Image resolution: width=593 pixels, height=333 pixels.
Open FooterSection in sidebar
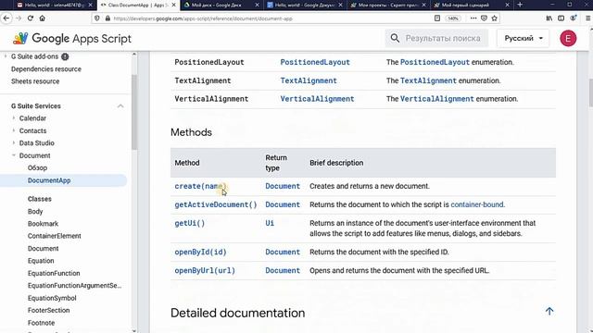[x=49, y=311]
